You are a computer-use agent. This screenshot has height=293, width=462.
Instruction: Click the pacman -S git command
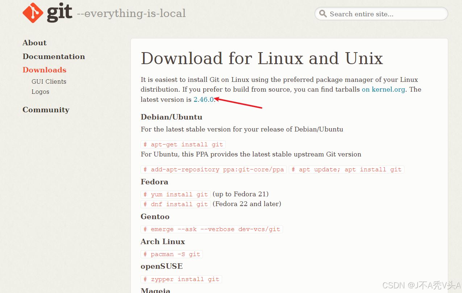[x=172, y=254]
